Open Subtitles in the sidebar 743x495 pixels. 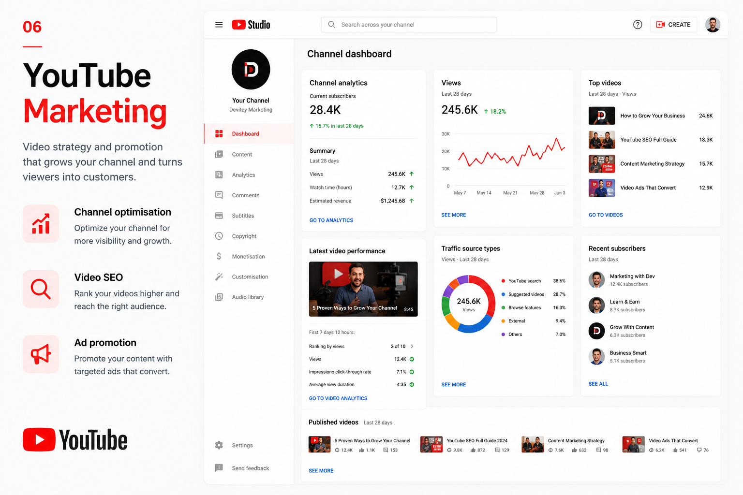click(249, 216)
